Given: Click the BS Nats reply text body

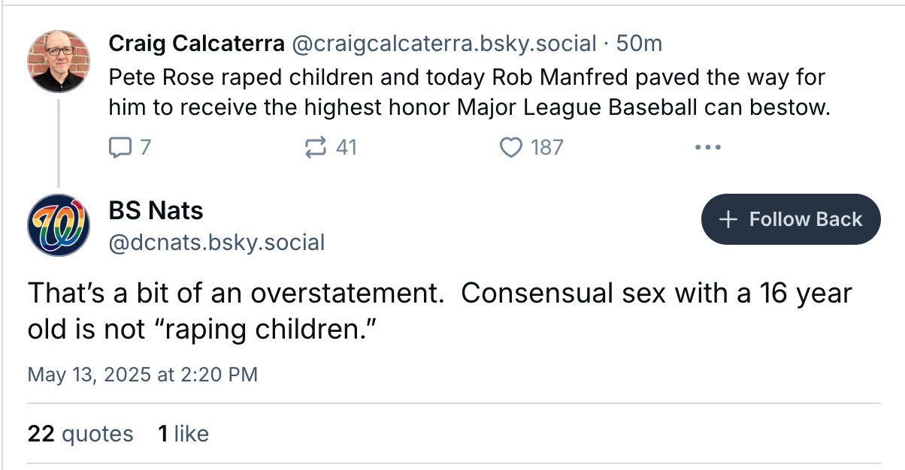Looking at the screenshot, I should (x=440, y=309).
